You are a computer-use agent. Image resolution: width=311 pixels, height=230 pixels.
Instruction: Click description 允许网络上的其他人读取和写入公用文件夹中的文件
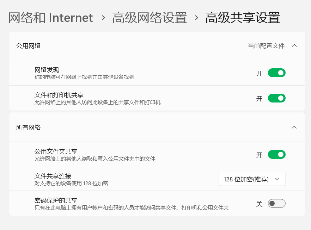click(95, 159)
